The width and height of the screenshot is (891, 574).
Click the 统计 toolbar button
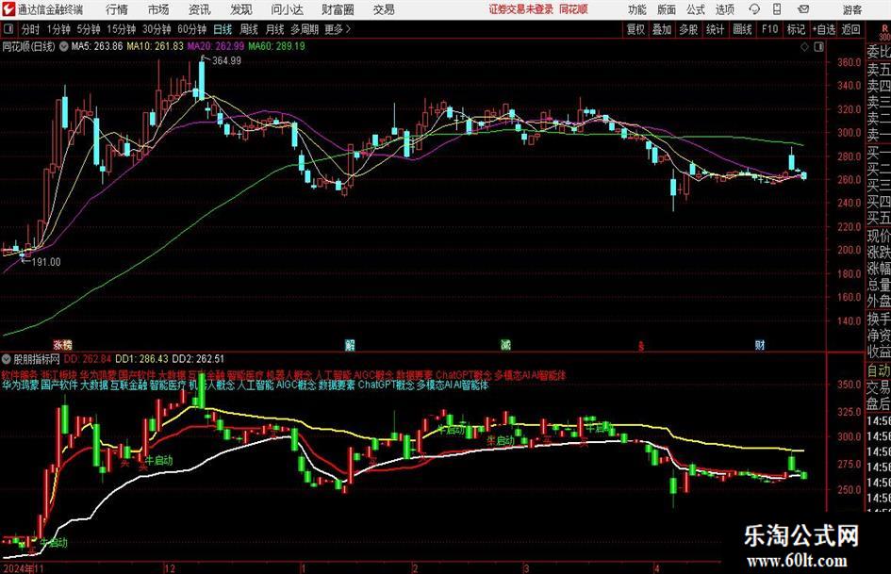(715, 29)
